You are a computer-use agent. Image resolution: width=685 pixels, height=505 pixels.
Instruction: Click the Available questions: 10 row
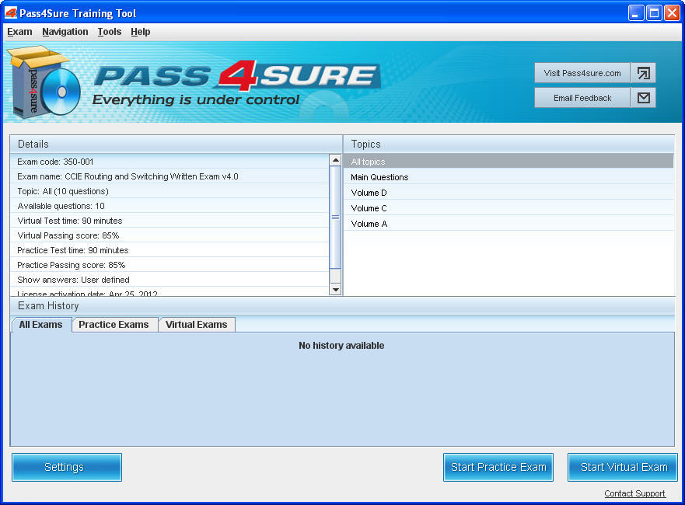coord(170,206)
